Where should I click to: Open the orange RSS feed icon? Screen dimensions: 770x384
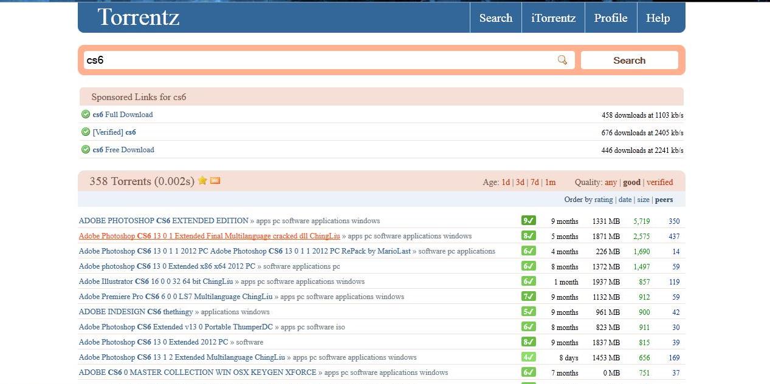point(215,180)
